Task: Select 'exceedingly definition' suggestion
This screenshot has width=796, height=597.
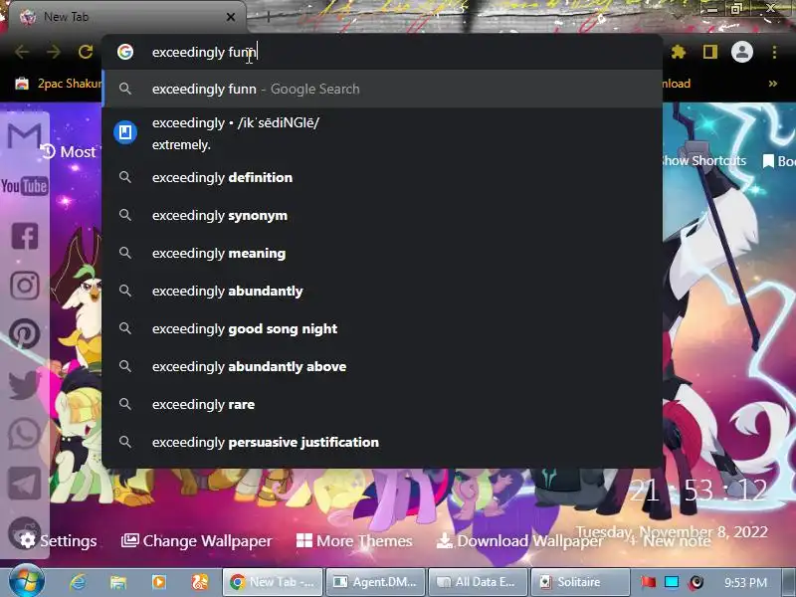Action: click(382, 178)
